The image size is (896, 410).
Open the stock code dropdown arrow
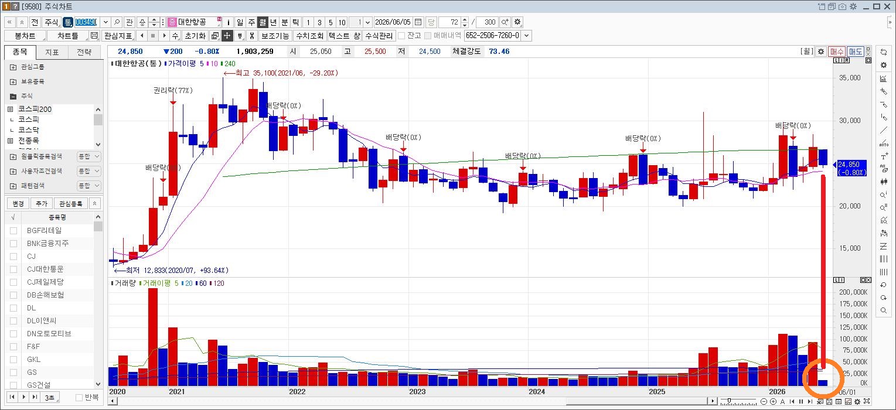pyautogui.click(x=105, y=22)
